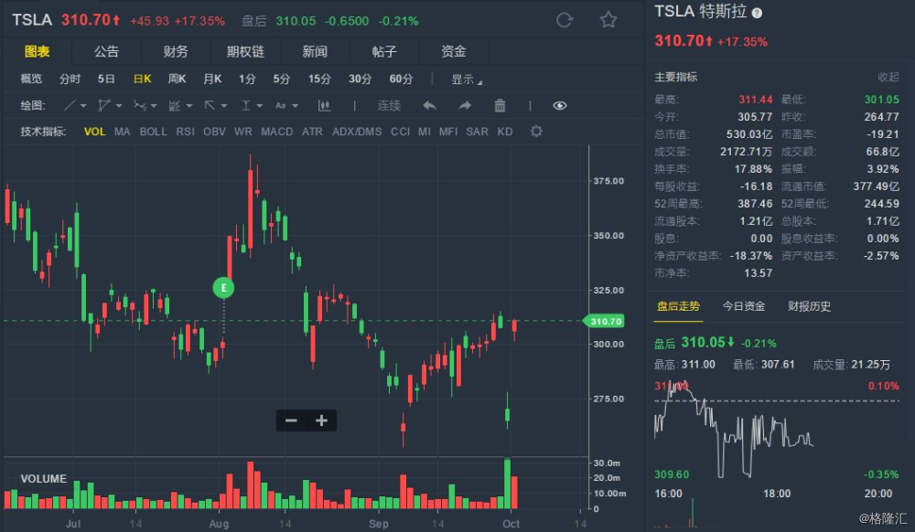The width and height of the screenshot is (915, 532).
Task: Expand the measure tool dropdown arrow
Action: point(260,106)
